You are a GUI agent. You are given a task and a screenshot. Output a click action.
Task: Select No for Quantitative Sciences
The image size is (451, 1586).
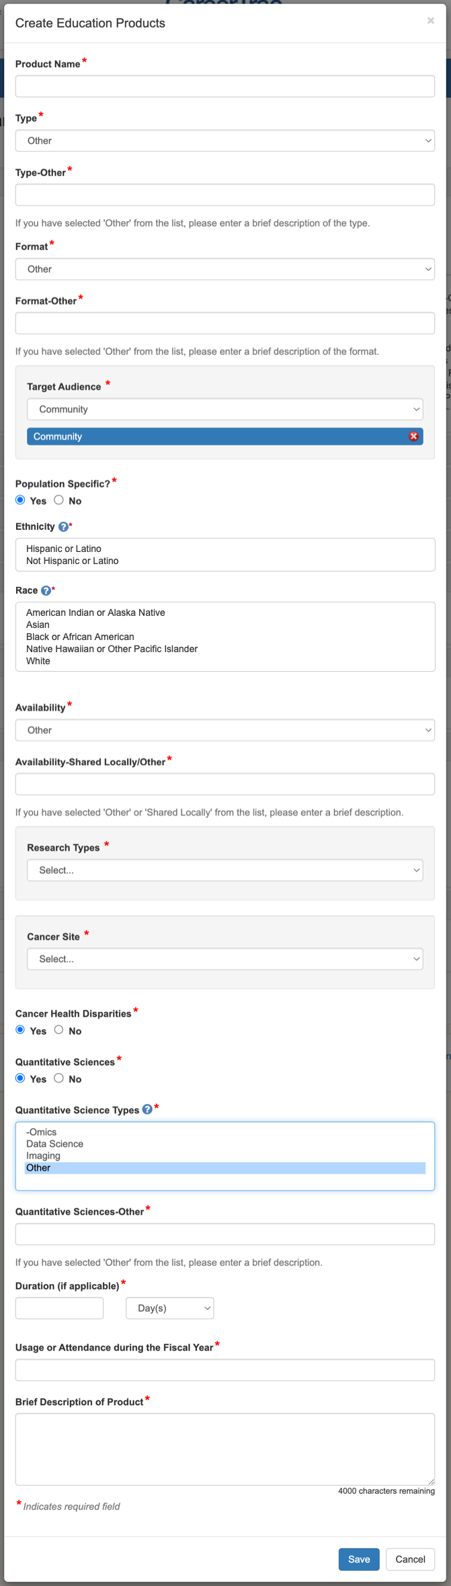[x=59, y=1078]
